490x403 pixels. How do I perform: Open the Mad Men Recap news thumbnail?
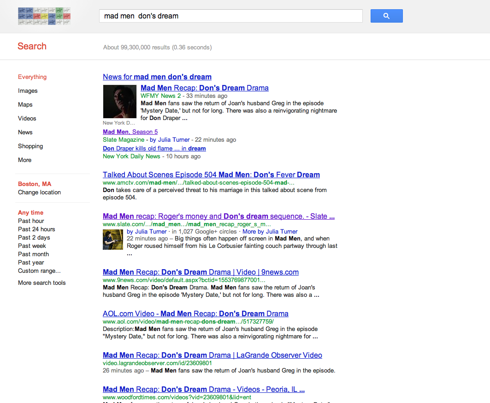click(119, 101)
